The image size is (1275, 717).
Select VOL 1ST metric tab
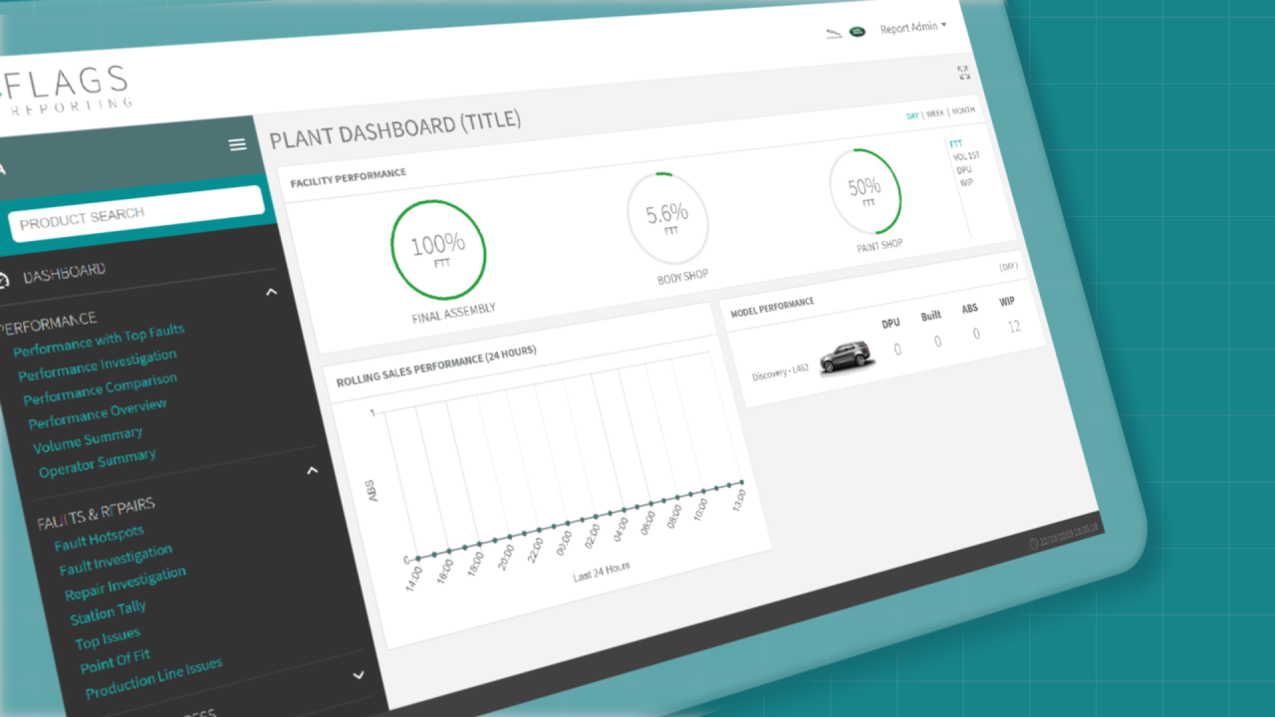point(966,156)
